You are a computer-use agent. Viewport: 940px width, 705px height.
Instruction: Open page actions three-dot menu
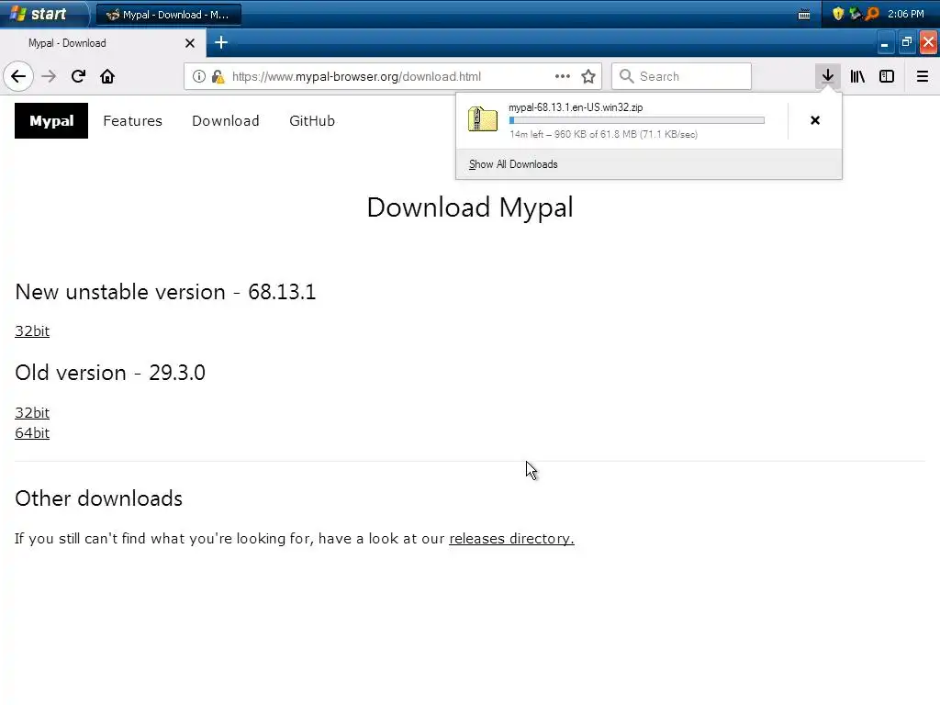point(563,76)
